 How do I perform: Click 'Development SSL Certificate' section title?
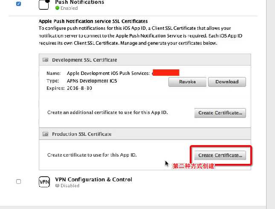point(84,60)
